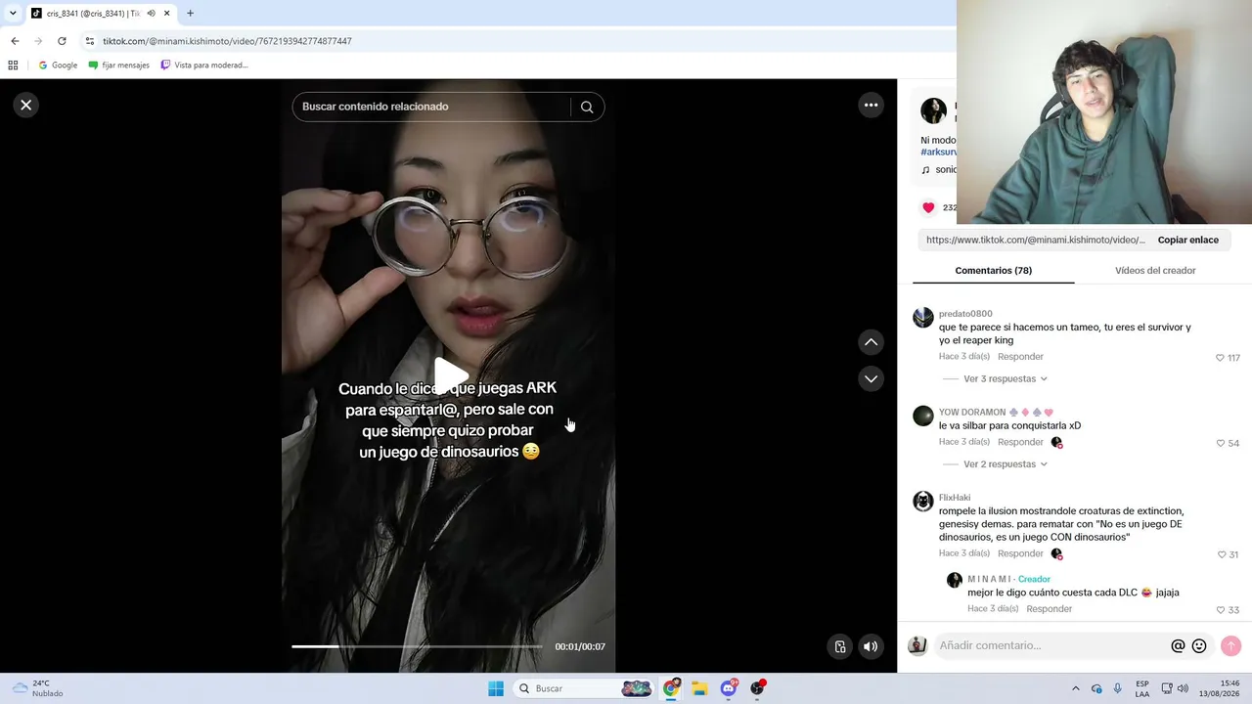Copy the video link with 'Copiar enlace'
1252x704 pixels.
point(1188,240)
